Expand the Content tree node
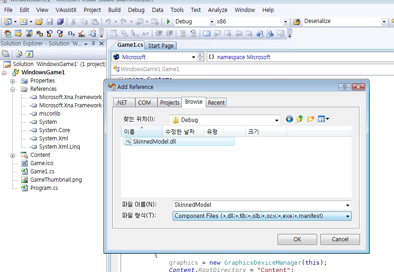Image resolution: width=394 pixels, height=272 pixels. (x=12, y=155)
